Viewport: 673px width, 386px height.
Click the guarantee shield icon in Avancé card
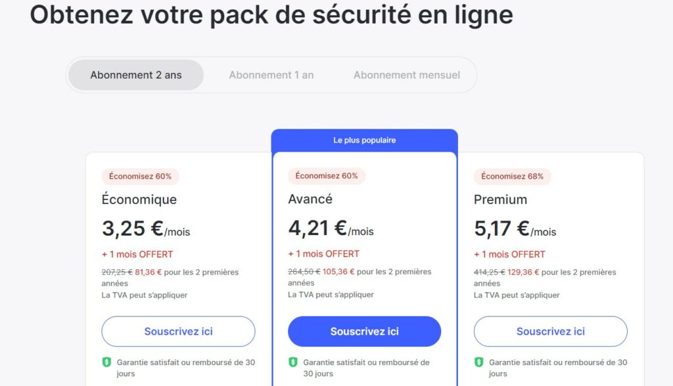[293, 362]
